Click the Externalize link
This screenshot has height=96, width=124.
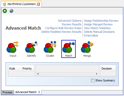coord(91,35)
